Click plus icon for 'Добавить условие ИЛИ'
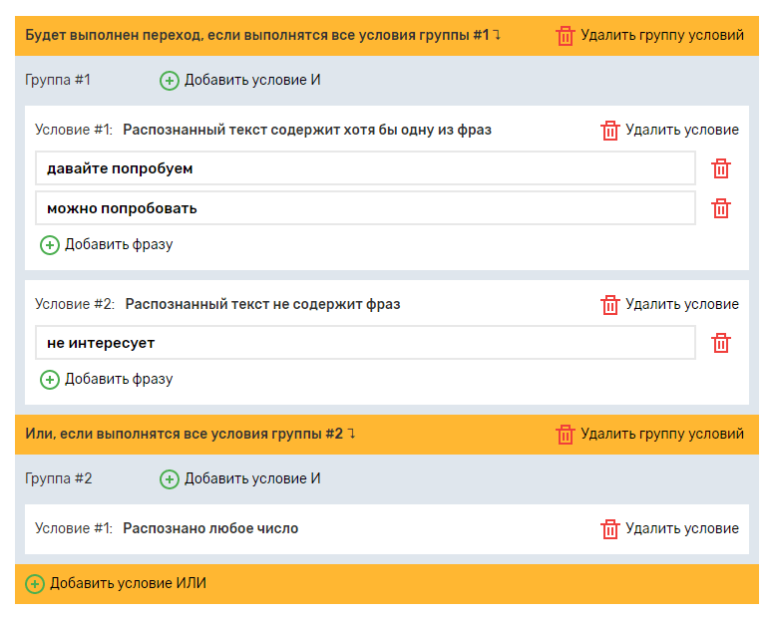This screenshot has height=618, width=774. (x=35, y=584)
